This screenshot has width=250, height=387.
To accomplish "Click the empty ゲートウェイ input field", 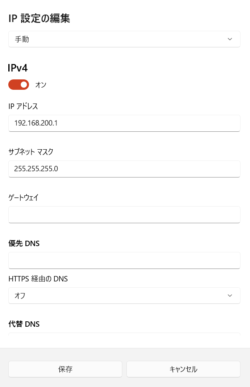I will [x=124, y=214].
